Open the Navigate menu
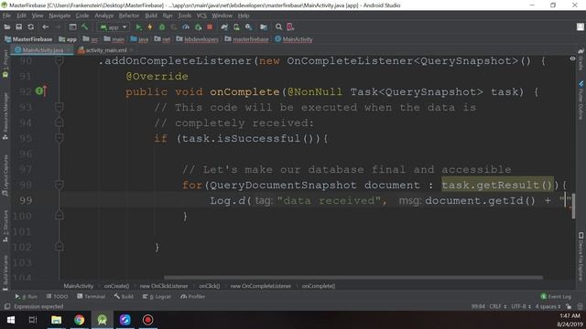 point(60,16)
